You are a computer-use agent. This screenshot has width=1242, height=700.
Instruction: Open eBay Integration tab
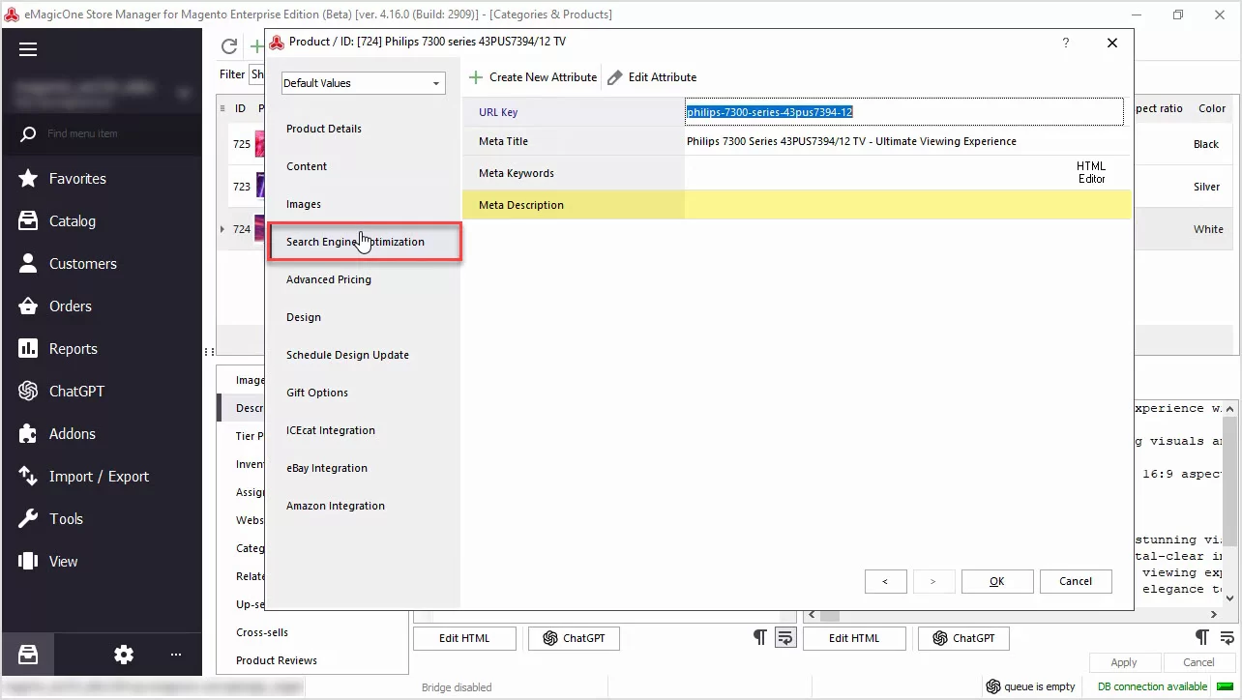(327, 468)
